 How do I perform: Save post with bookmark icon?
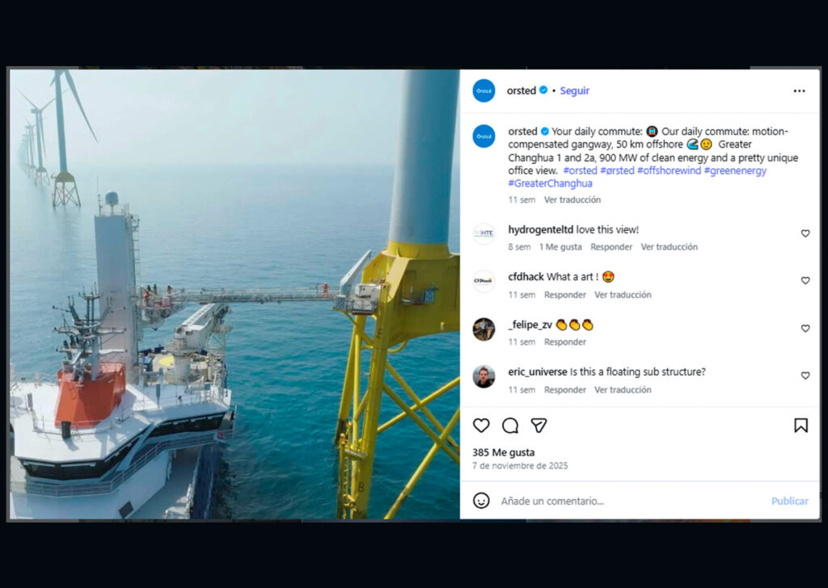(x=801, y=426)
